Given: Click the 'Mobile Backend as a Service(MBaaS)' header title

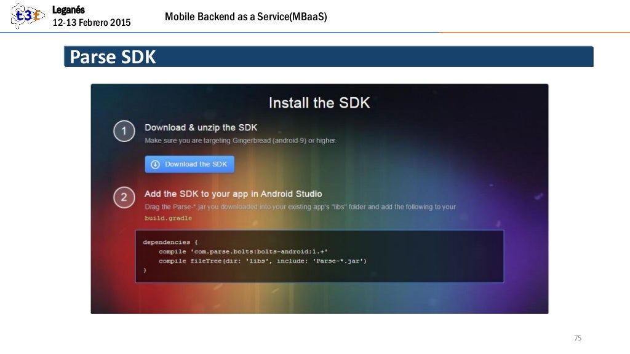Looking at the screenshot, I should tap(246, 17).
